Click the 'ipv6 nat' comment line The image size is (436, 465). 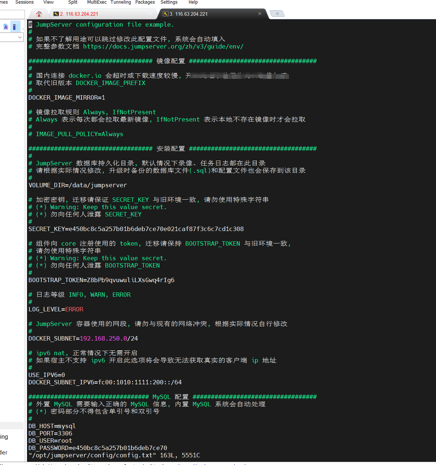(83, 353)
